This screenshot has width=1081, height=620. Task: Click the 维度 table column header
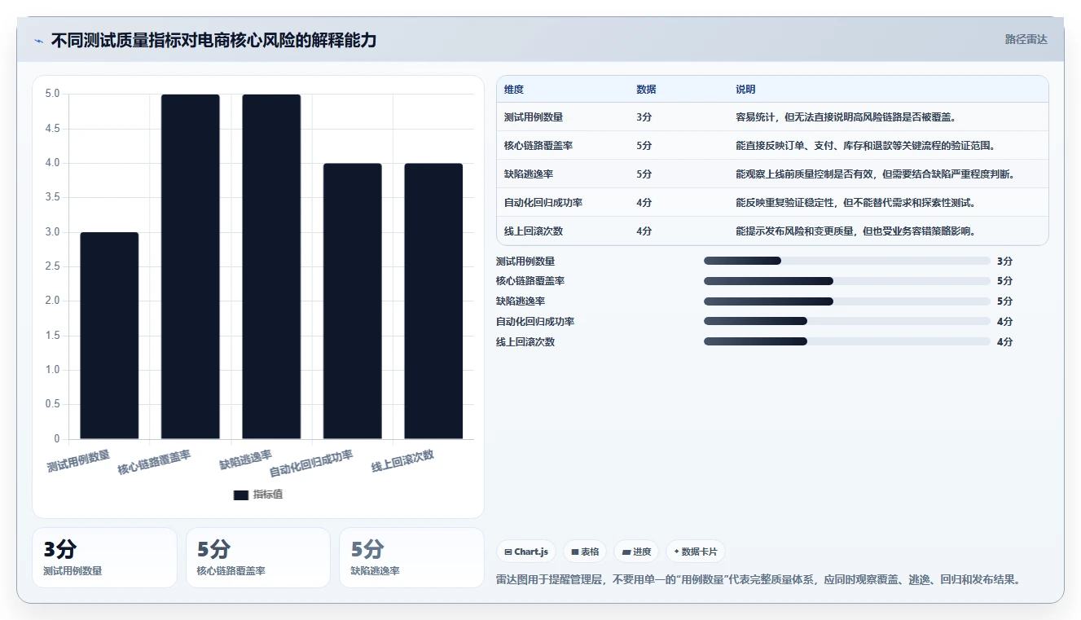point(514,90)
